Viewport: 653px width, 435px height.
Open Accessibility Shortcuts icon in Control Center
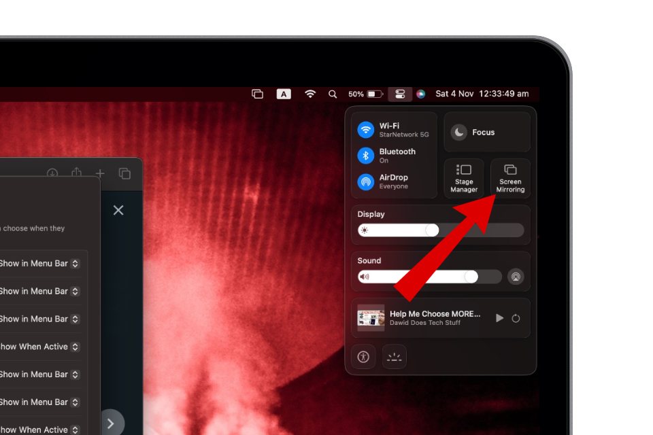tap(363, 357)
